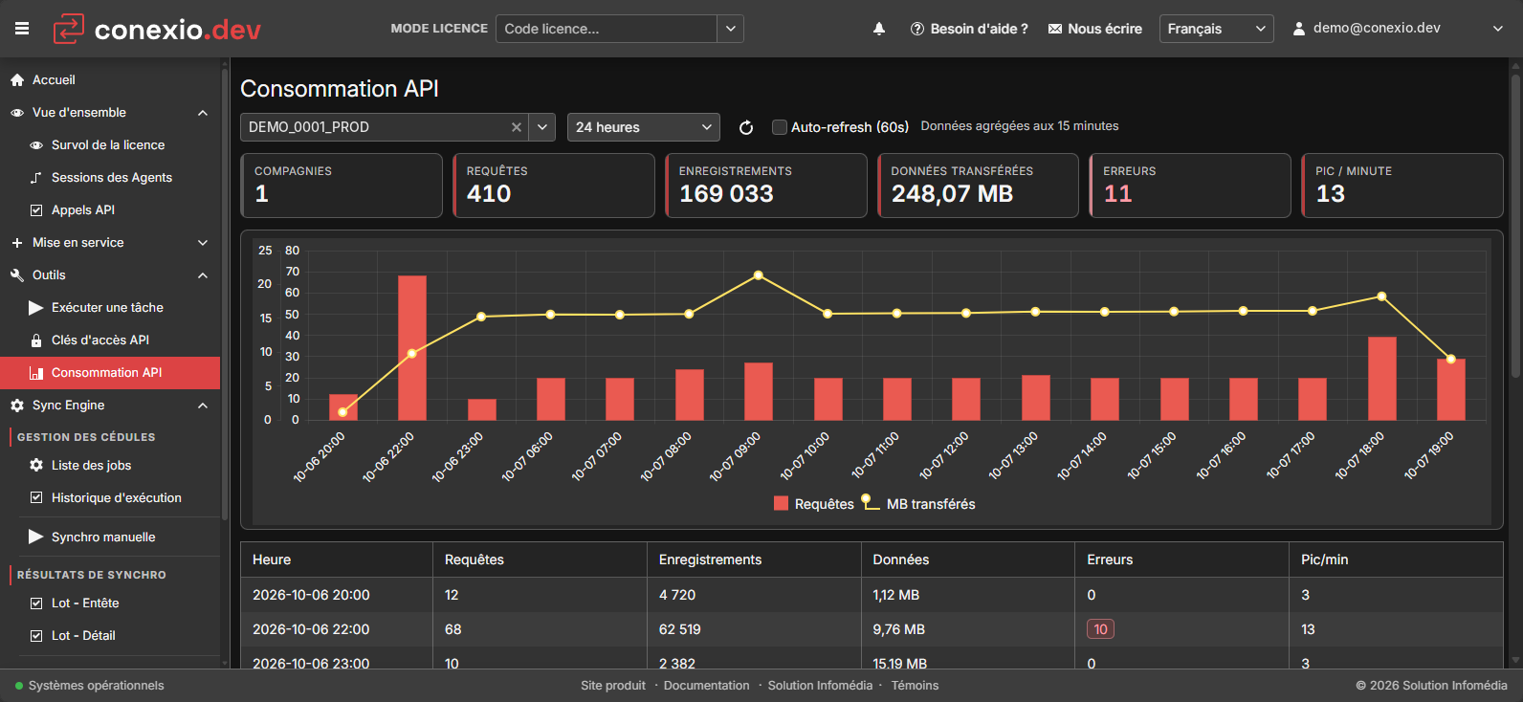Screen dimensions: 1523x702
Task: Collapse the Sync Engine section
Action: point(203,406)
